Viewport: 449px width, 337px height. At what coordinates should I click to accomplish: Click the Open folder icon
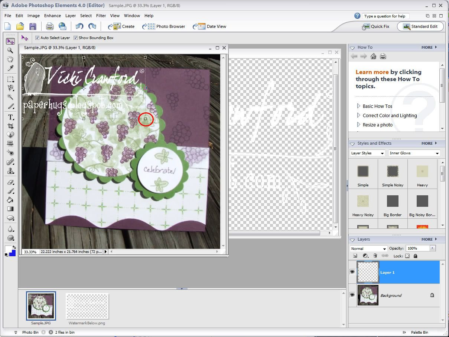(20, 26)
